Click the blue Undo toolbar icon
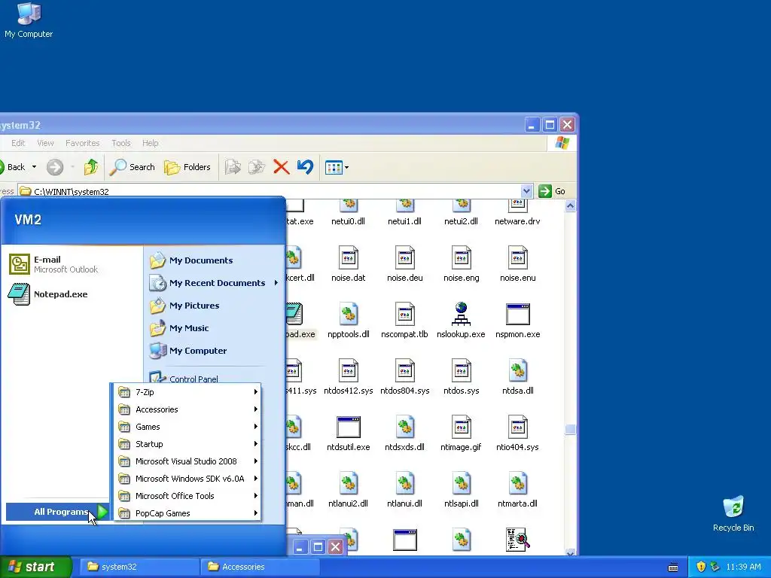The height and width of the screenshot is (578, 771). 306,167
